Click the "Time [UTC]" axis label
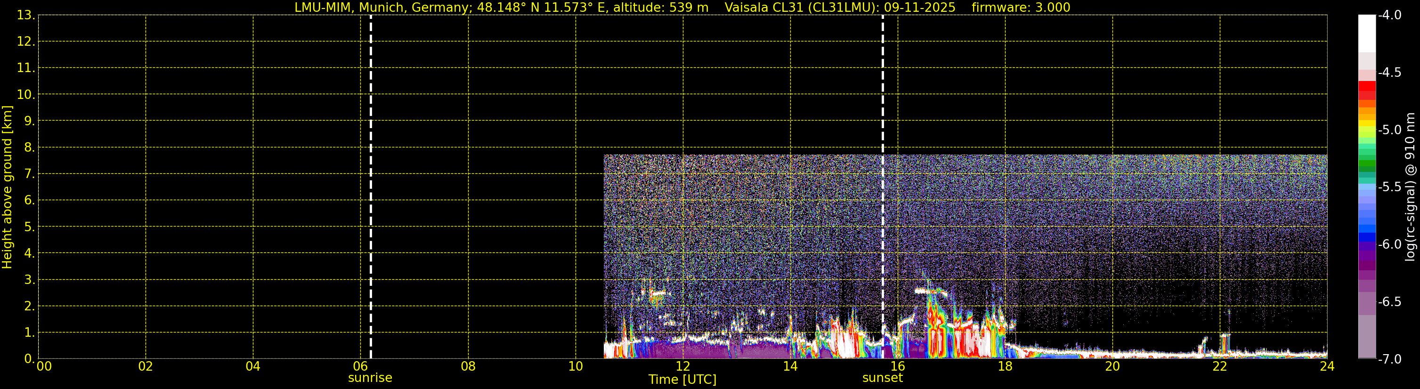The width and height of the screenshot is (1420, 389). point(682,380)
